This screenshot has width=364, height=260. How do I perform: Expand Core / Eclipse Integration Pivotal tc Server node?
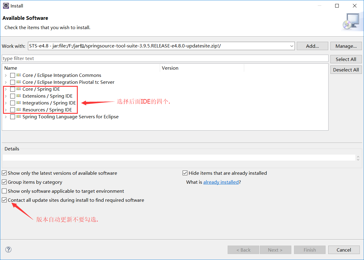[x=6, y=82]
